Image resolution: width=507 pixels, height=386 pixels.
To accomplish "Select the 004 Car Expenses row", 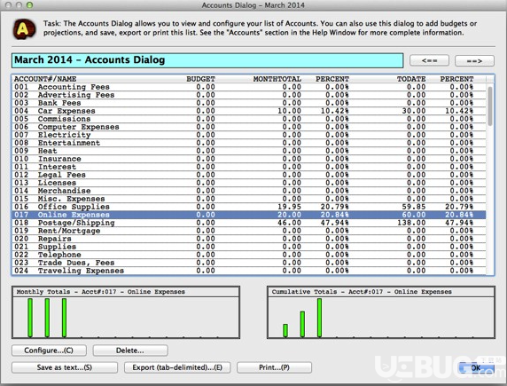I will click(x=249, y=111).
